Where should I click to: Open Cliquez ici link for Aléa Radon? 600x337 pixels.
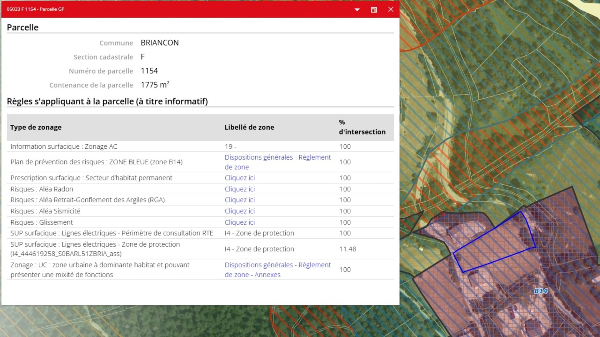click(240, 189)
